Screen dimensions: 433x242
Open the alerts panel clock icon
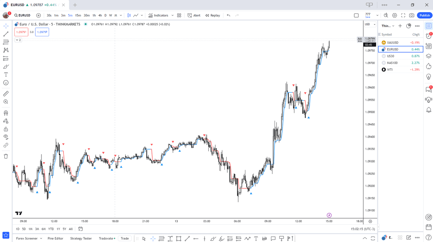(429, 36)
